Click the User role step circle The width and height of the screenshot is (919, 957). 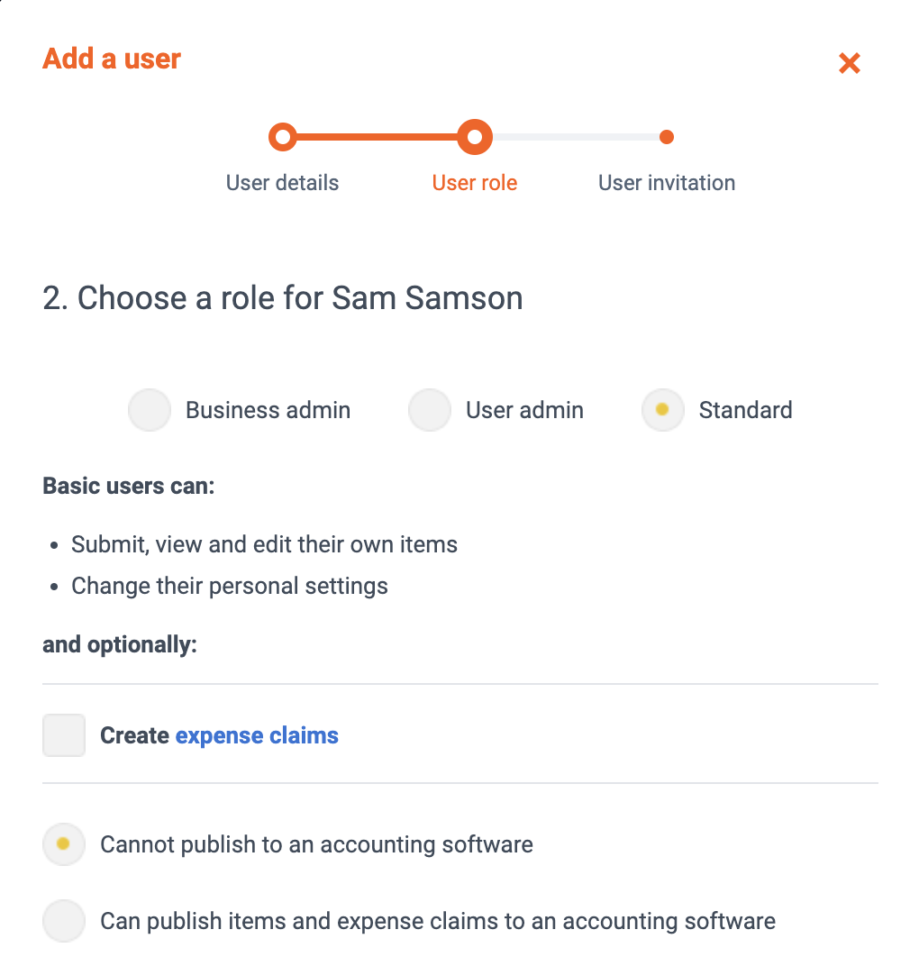coord(475,137)
